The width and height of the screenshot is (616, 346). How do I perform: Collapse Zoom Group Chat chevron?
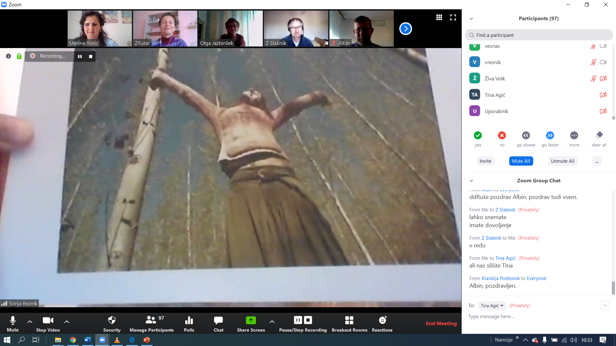[x=471, y=181]
